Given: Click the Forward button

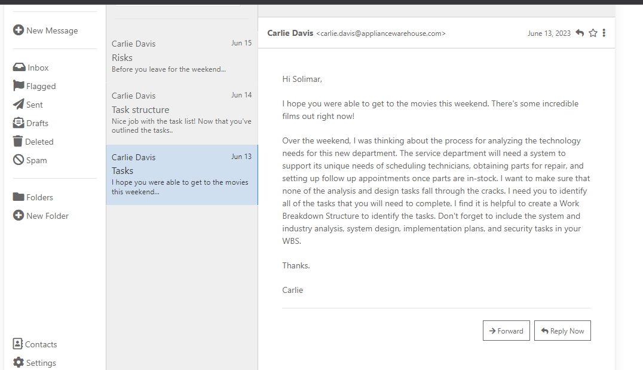Looking at the screenshot, I should coord(506,331).
